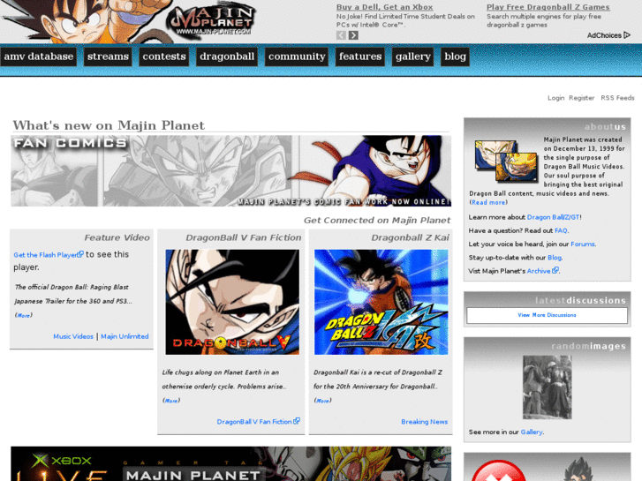Open the FAQ link
The height and width of the screenshot is (481, 642).
pos(561,230)
